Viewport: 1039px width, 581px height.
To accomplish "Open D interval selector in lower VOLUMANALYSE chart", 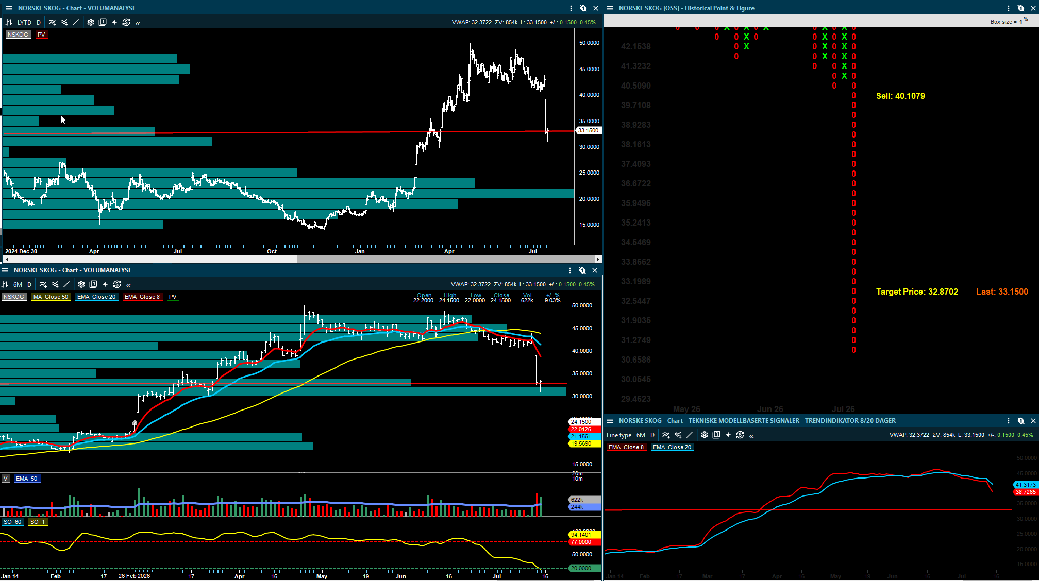I will (29, 284).
